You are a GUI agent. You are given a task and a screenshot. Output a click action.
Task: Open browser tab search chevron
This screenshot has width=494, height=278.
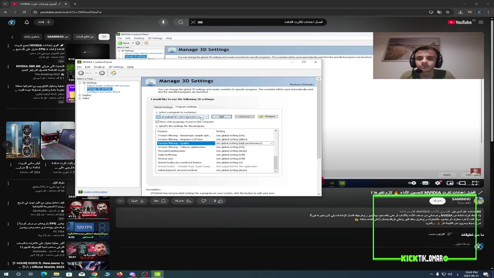click(x=6, y=4)
